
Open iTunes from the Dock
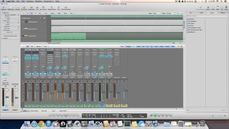pyautogui.click(x=49, y=124)
